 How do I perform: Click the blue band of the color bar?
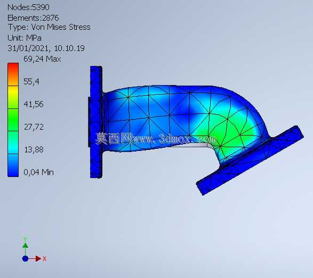tap(13, 165)
